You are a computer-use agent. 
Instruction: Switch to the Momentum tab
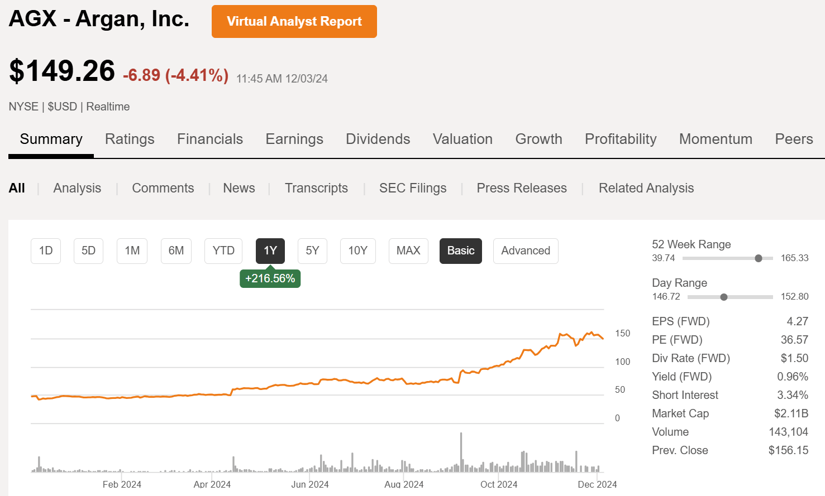click(716, 139)
